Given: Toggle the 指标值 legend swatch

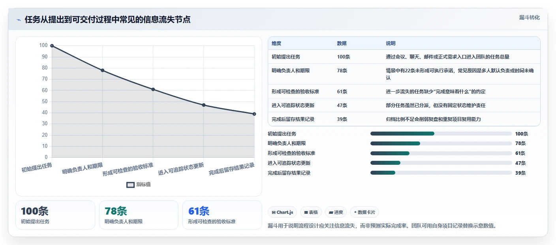Looking at the screenshot, I should [131, 185].
